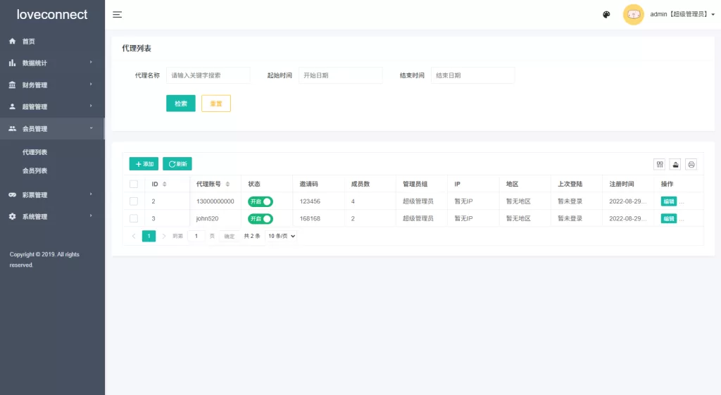Click the 刷新 refresh button
The width and height of the screenshot is (721, 395).
pos(177,163)
